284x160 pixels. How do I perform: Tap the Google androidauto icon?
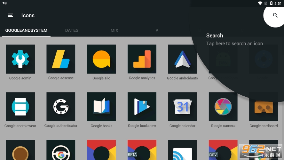point(182,59)
